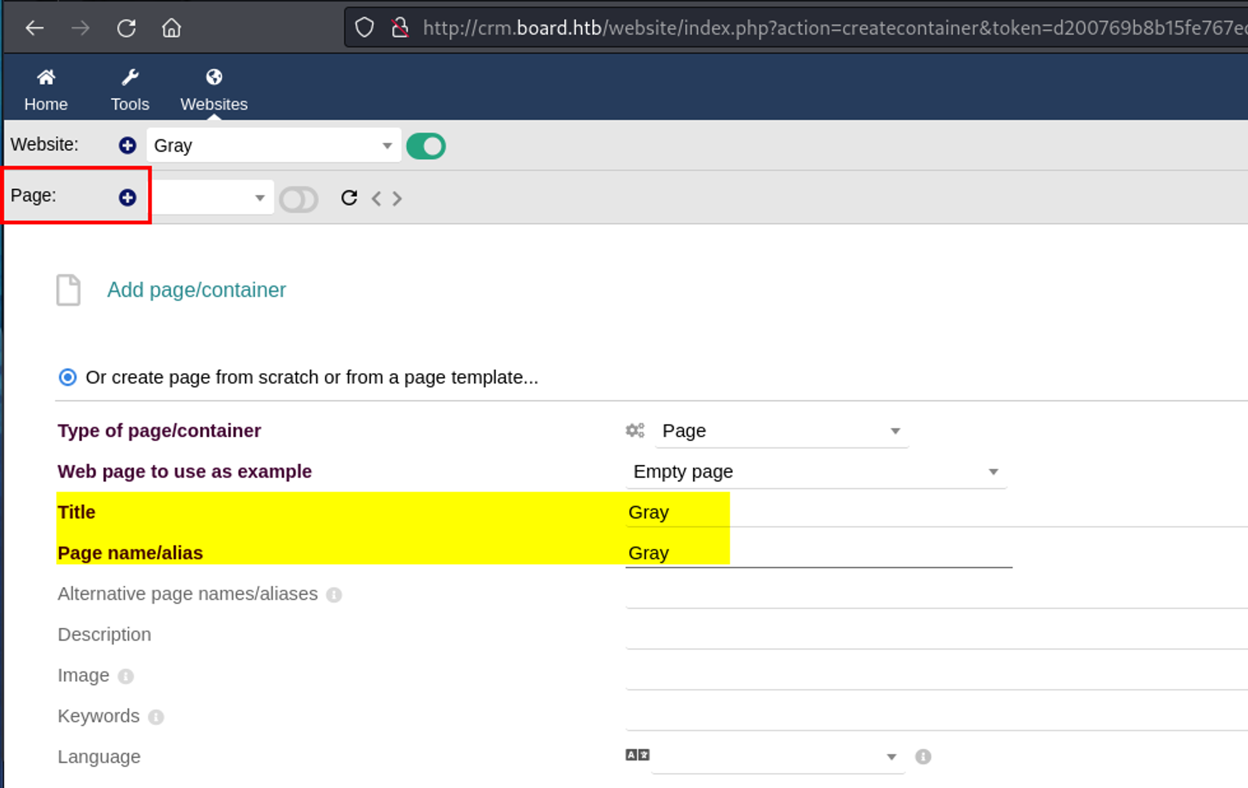Click the Add page/container heading link
This screenshot has height=788, width=1248.
tap(196, 290)
